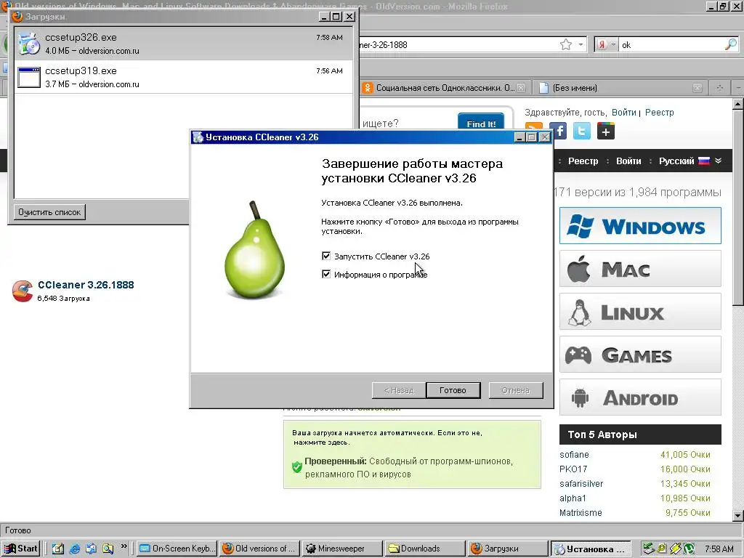Click uTorrent system tray icon
This screenshot has height=558, width=744.
[689, 549]
